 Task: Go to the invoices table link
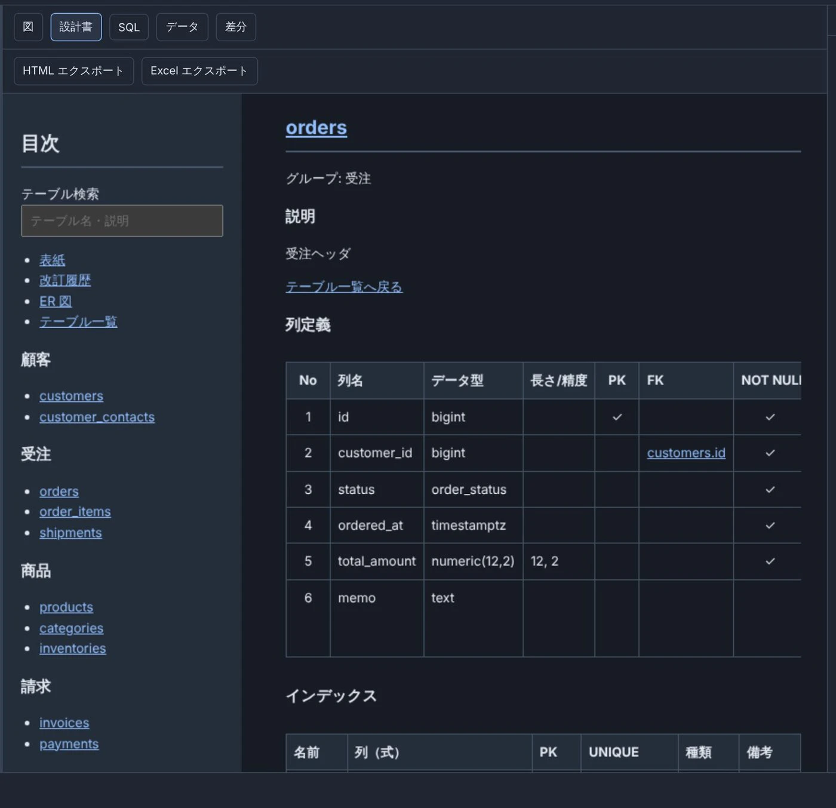click(x=64, y=723)
